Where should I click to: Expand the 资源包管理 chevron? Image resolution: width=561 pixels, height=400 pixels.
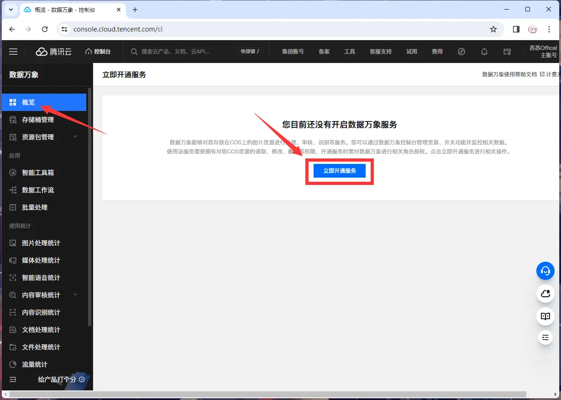(75, 137)
